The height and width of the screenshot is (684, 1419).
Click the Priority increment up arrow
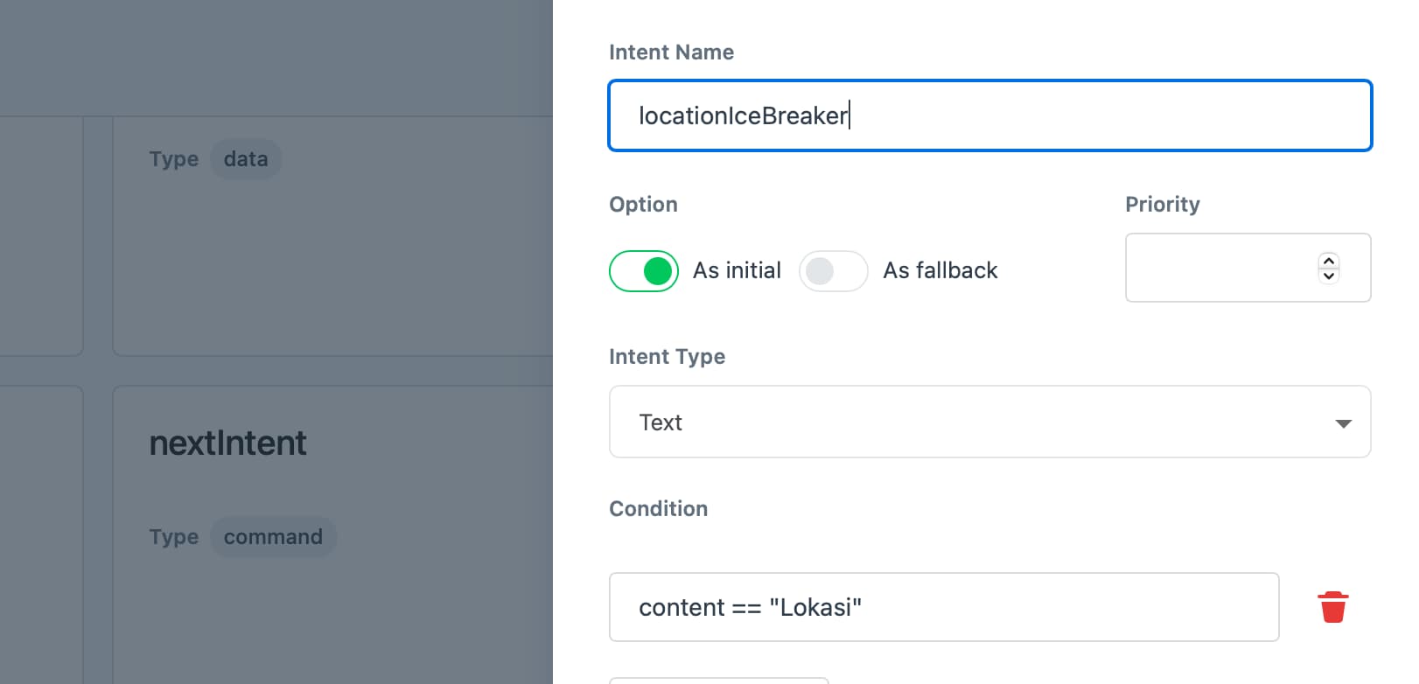[x=1328, y=261]
